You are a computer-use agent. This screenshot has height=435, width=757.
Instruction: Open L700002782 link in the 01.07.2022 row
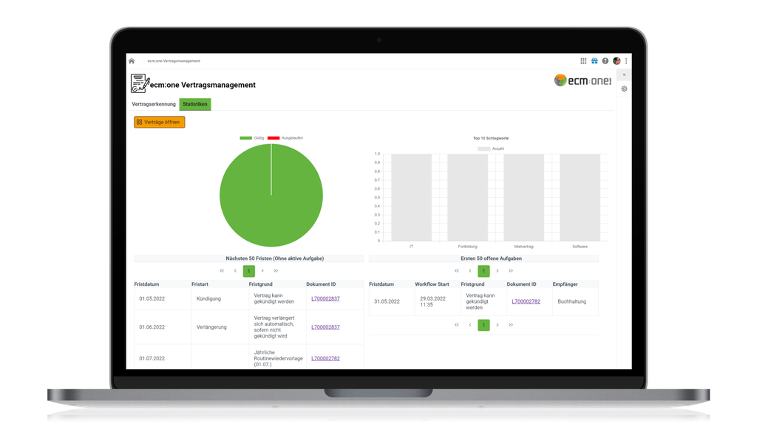click(325, 359)
